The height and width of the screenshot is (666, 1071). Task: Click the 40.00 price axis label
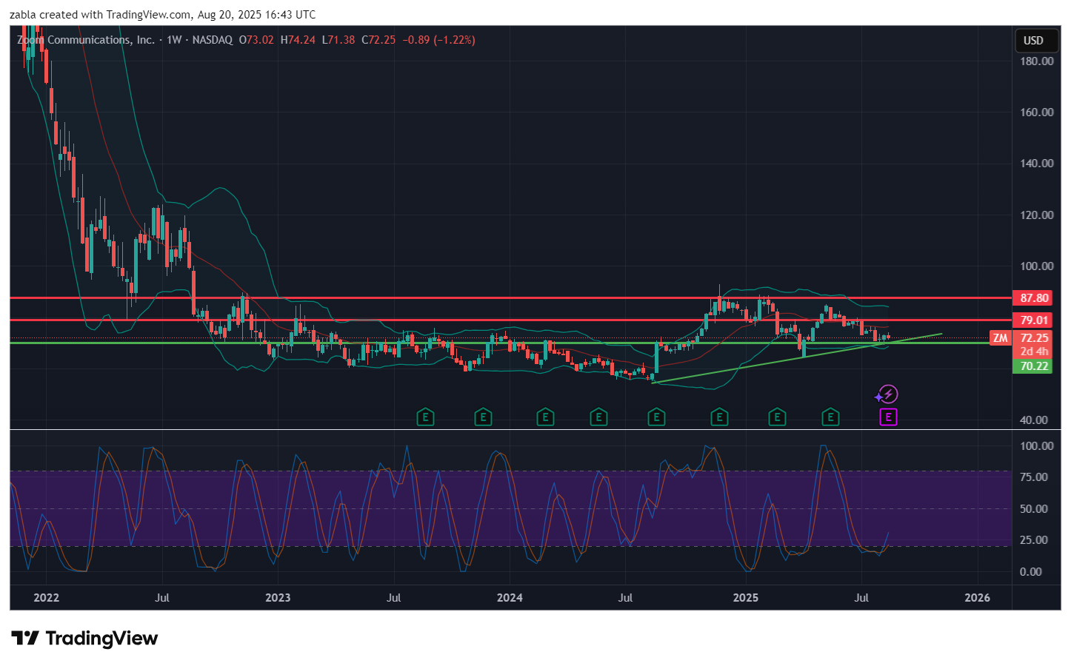point(1034,420)
